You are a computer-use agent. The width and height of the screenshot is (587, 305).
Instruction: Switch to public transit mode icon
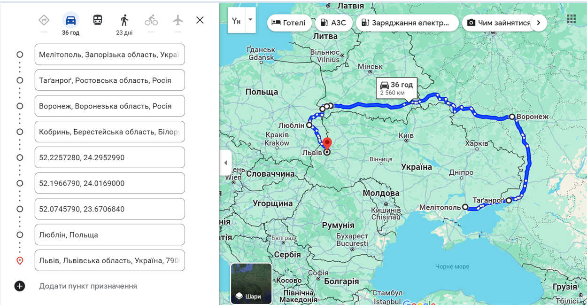(97, 20)
